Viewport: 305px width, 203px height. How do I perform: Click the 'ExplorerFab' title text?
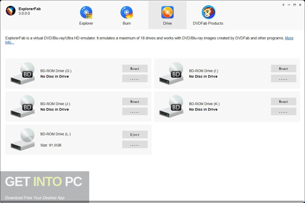coord(29,9)
